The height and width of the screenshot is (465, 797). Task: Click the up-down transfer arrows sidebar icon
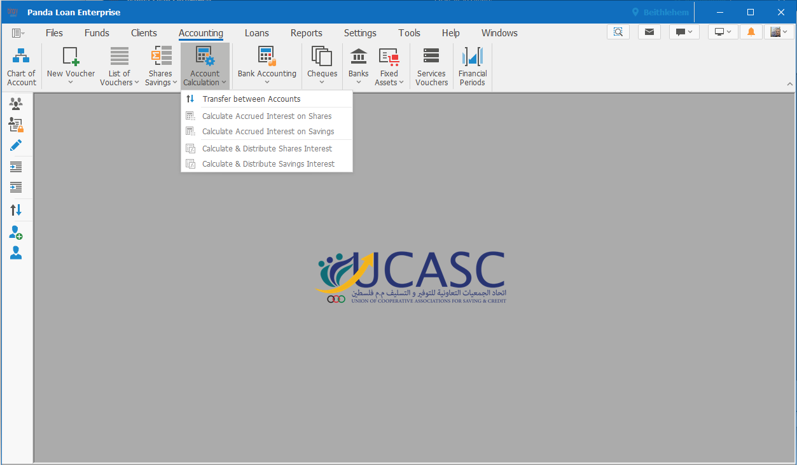16,209
